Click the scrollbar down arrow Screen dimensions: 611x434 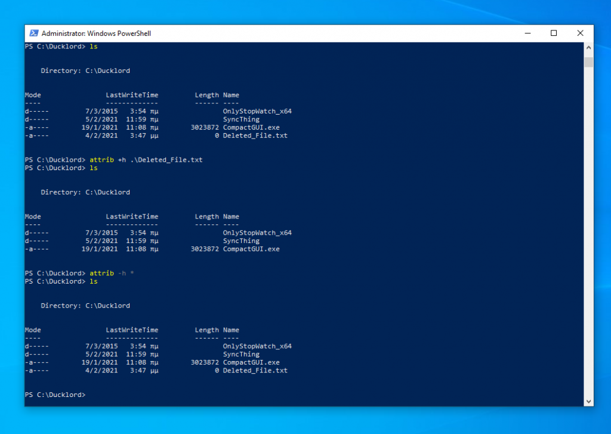click(588, 401)
